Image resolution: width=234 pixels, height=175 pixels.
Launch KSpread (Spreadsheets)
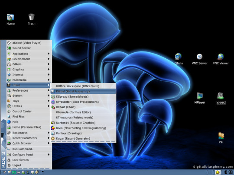pos(83,97)
